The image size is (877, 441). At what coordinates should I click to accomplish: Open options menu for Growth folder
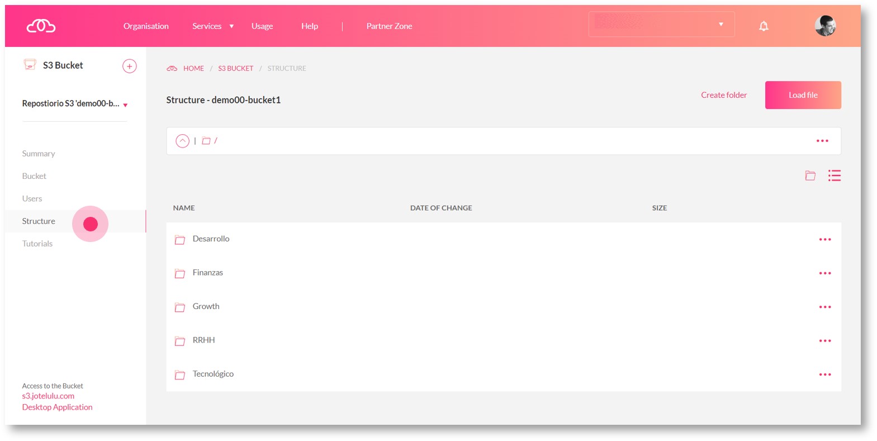click(825, 307)
